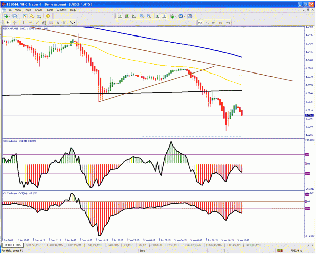This screenshot has width=316, height=254.
Task: Click the MDI document icon left of File menu
Action: (4, 10)
